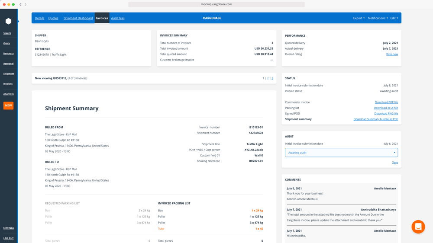Click invoice number I210125-01

[x=256, y=128]
